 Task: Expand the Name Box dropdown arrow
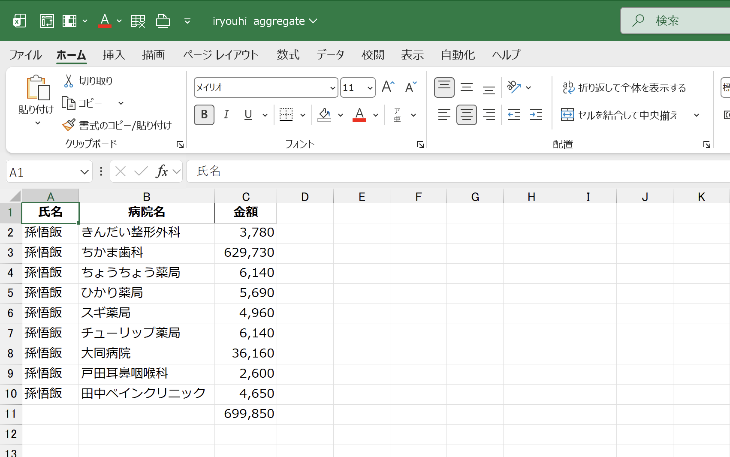click(x=84, y=172)
